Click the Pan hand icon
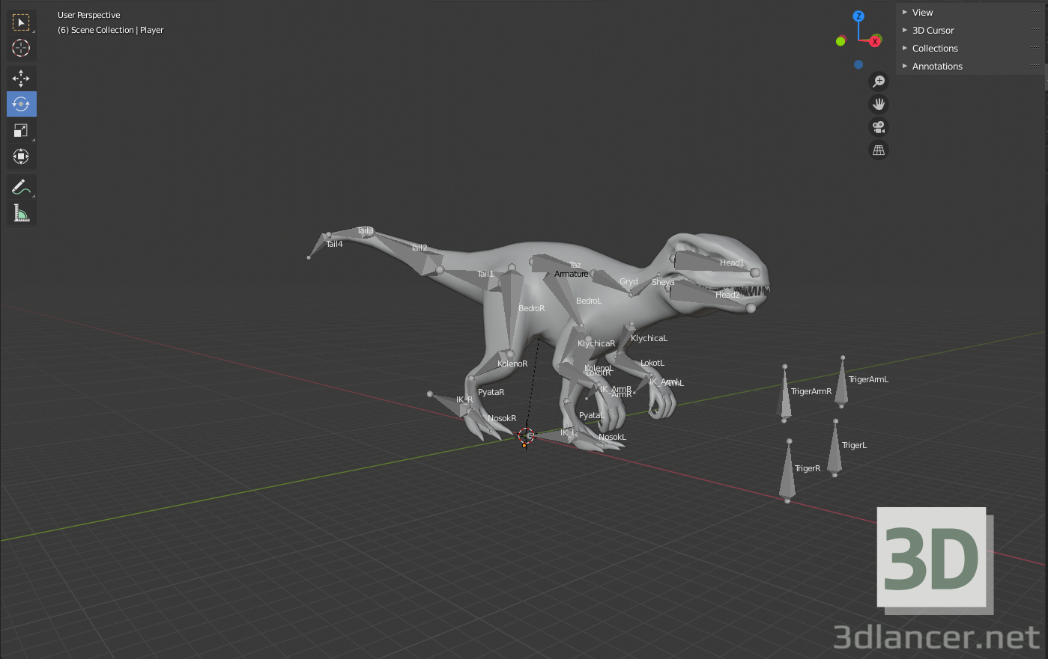Screen dimensions: 1048x659 click(878, 103)
